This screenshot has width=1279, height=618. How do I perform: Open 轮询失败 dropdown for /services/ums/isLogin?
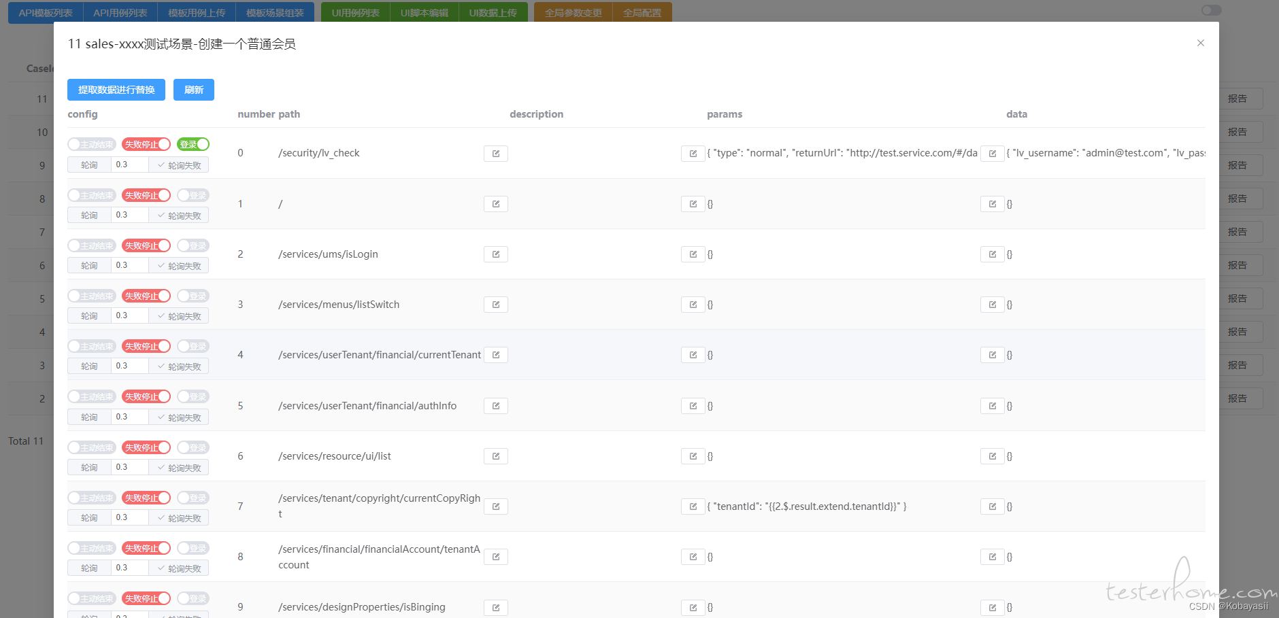(179, 266)
